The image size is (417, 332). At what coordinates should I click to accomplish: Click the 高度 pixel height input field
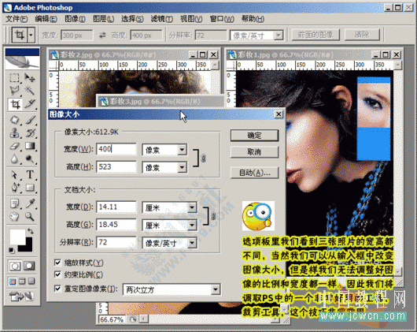tap(116, 167)
